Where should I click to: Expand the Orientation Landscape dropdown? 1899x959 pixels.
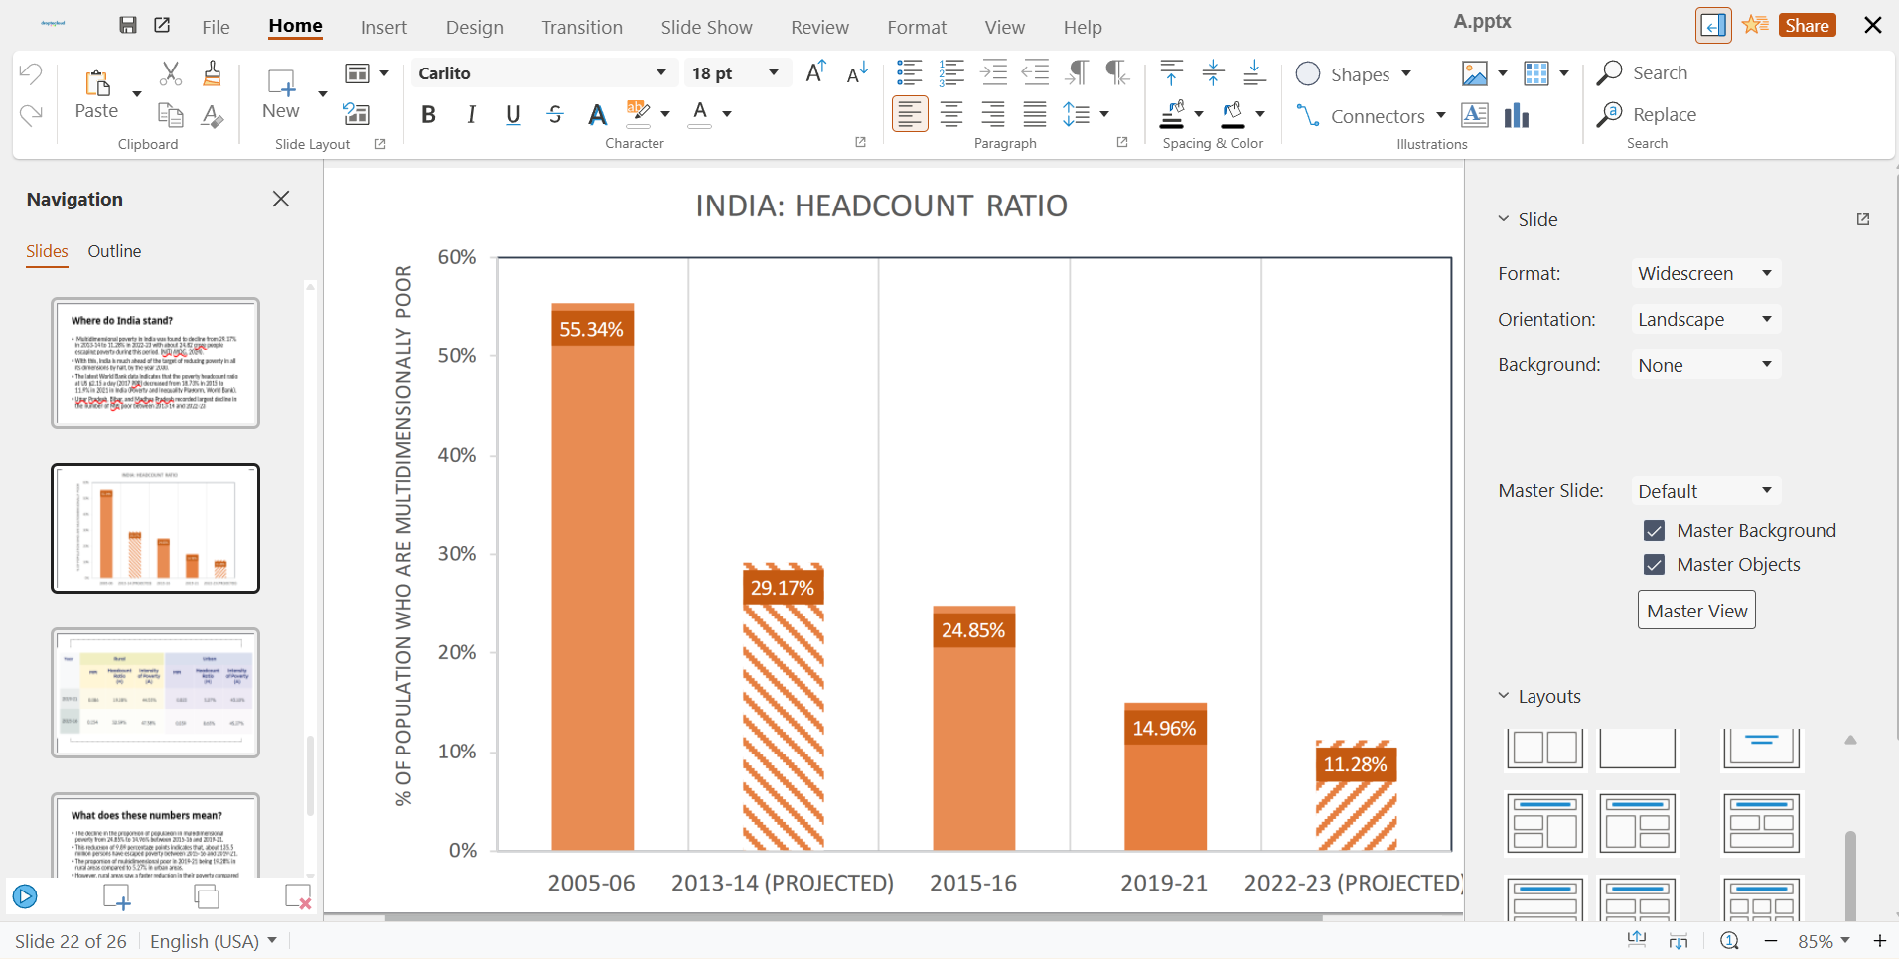1704,319
